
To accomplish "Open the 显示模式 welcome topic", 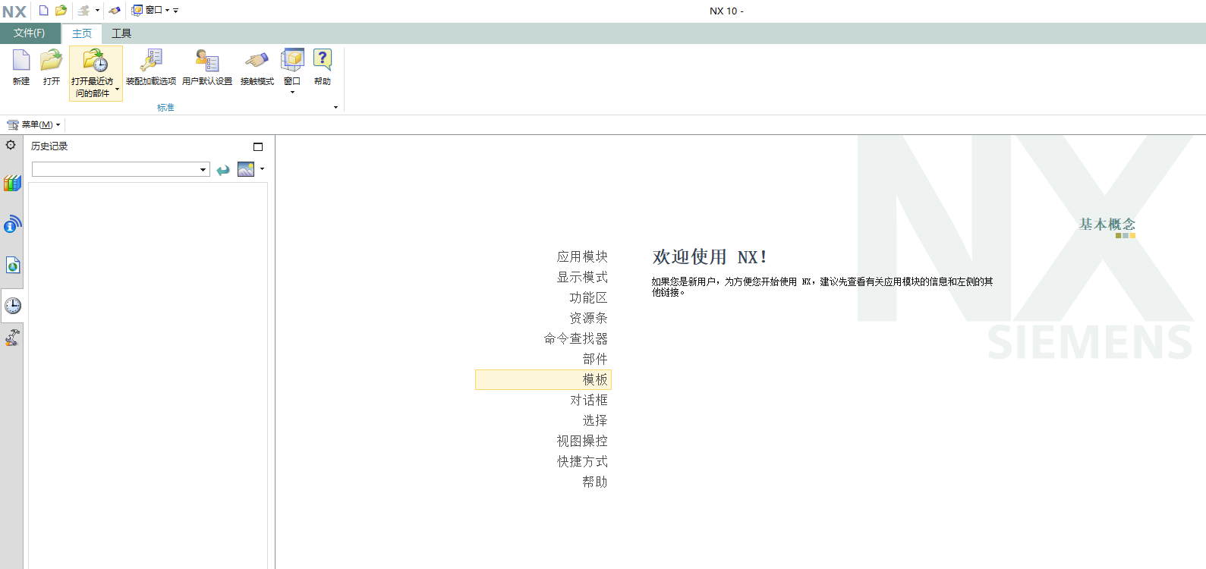I will coord(582,277).
